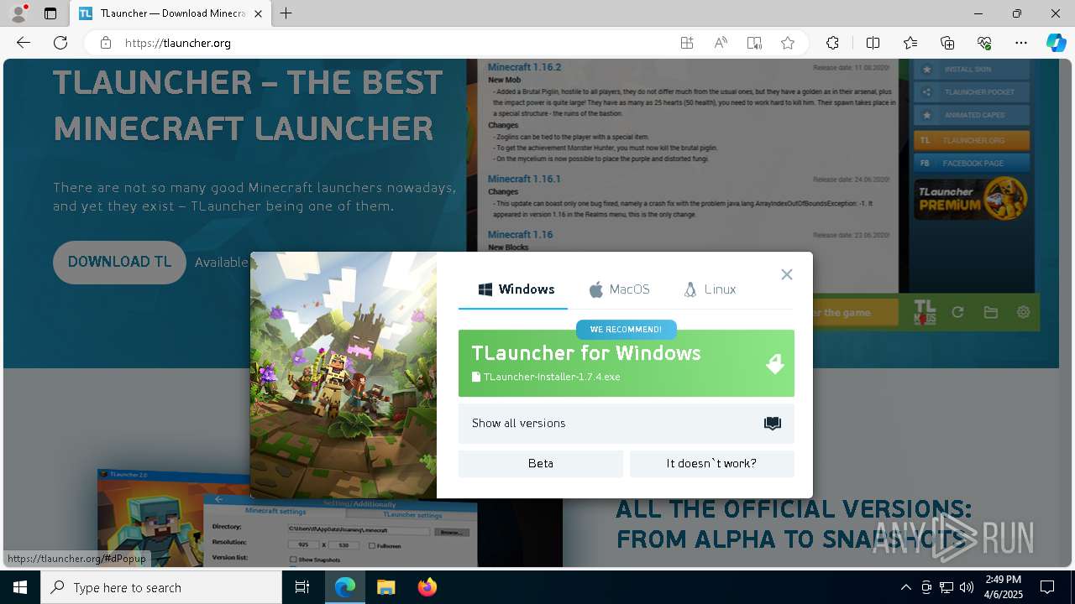Click ANIMATED CAPES in launcher screenshot

click(x=972, y=116)
